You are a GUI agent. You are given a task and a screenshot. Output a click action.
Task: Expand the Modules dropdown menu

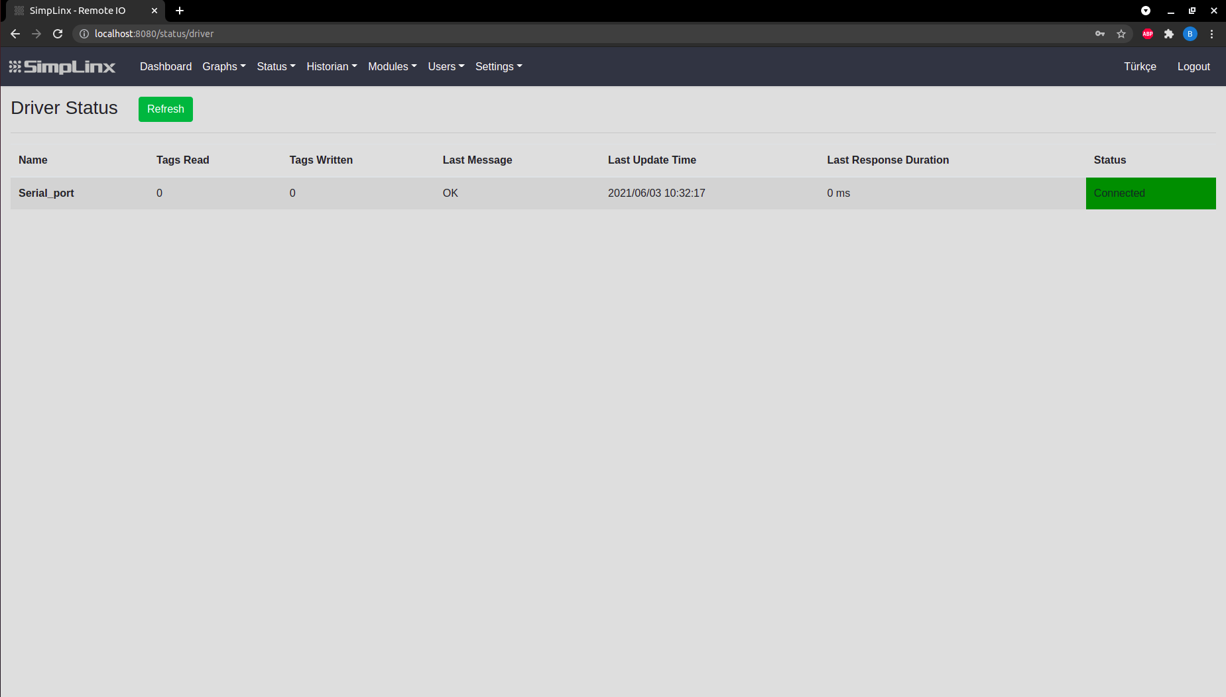coord(393,67)
